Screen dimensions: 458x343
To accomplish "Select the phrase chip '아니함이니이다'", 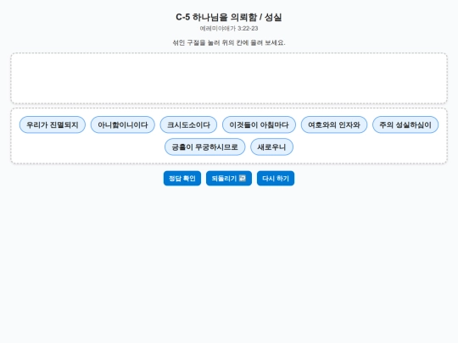I will [x=123, y=124].
